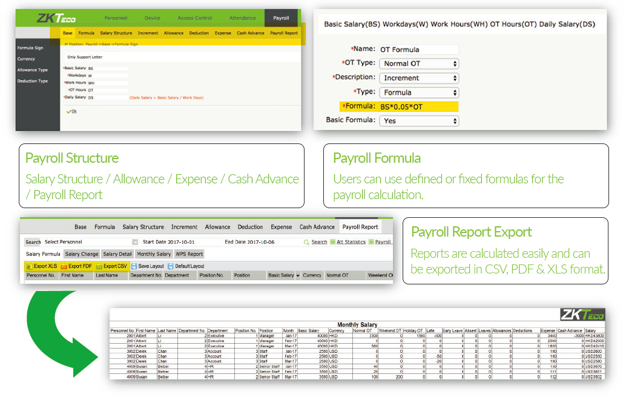Click Currency in the left sidebar
This screenshot has height=403, width=623.
(x=26, y=59)
